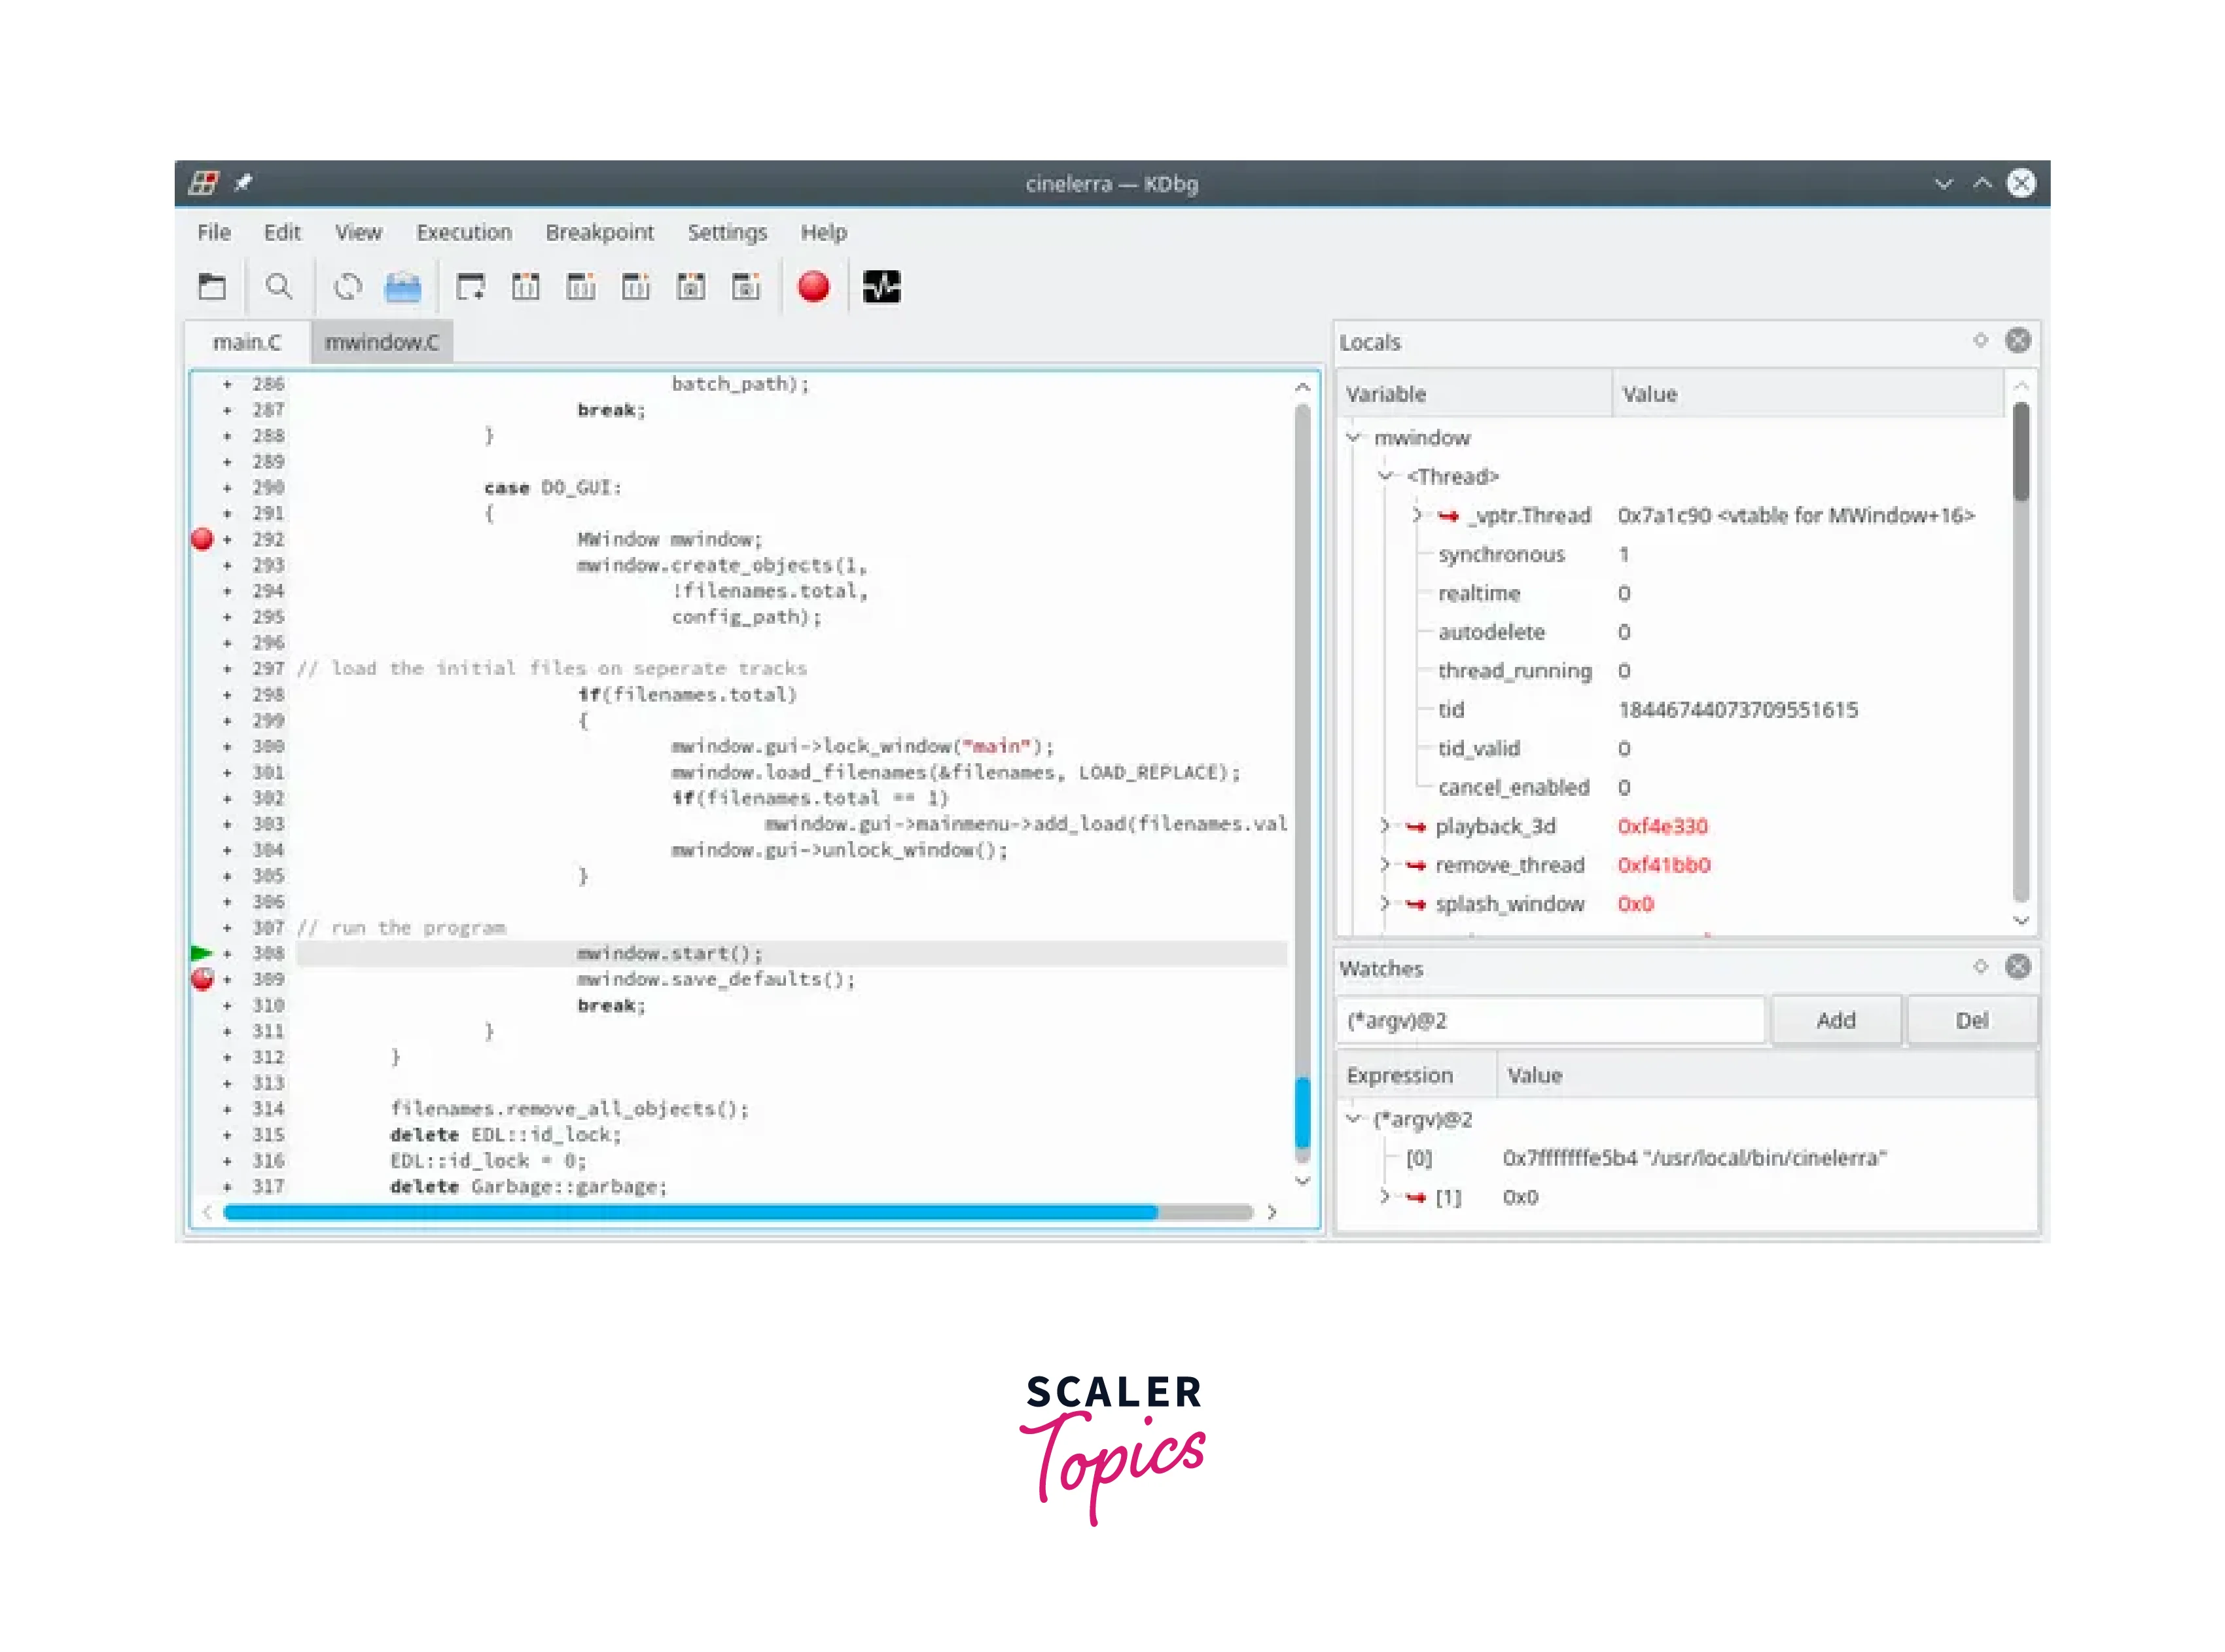The image size is (2225, 1652).
Task: Open the File menu
Action: tap(214, 232)
